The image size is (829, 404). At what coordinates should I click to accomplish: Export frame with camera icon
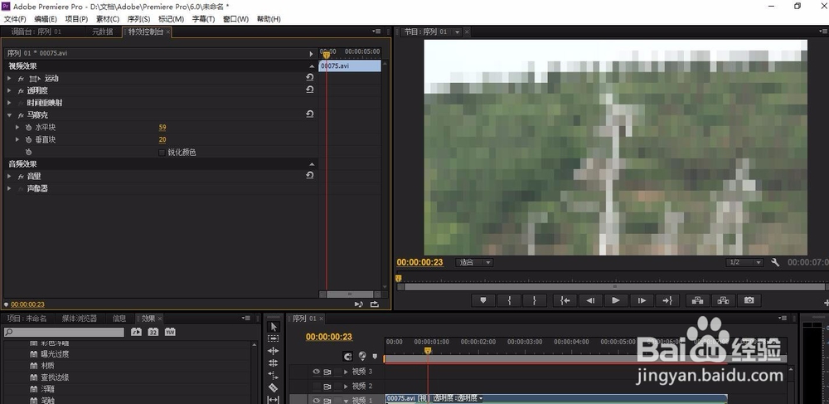click(x=749, y=300)
